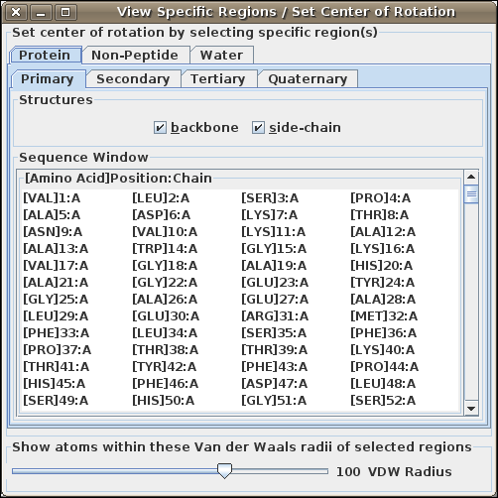The height and width of the screenshot is (498, 498).
Task: Switch to the Tertiary tab
Action: pyautogui.click(x=218, y=79)
